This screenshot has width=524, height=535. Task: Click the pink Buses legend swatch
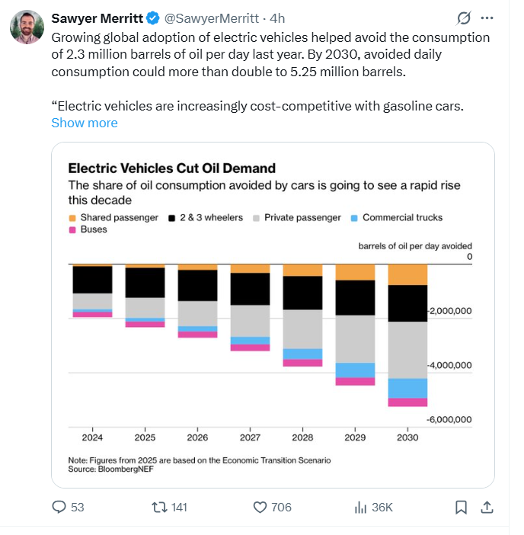tap(72, 229)
